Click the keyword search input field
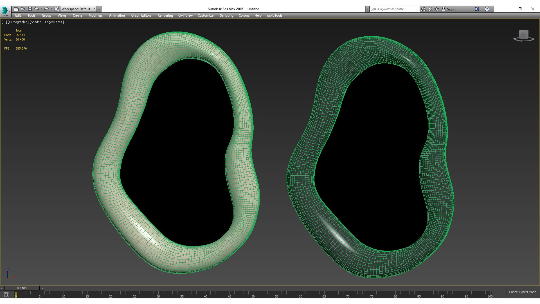The height and width of the screenshot is (304, 540). pyautogui.click(x=394, y=9)
